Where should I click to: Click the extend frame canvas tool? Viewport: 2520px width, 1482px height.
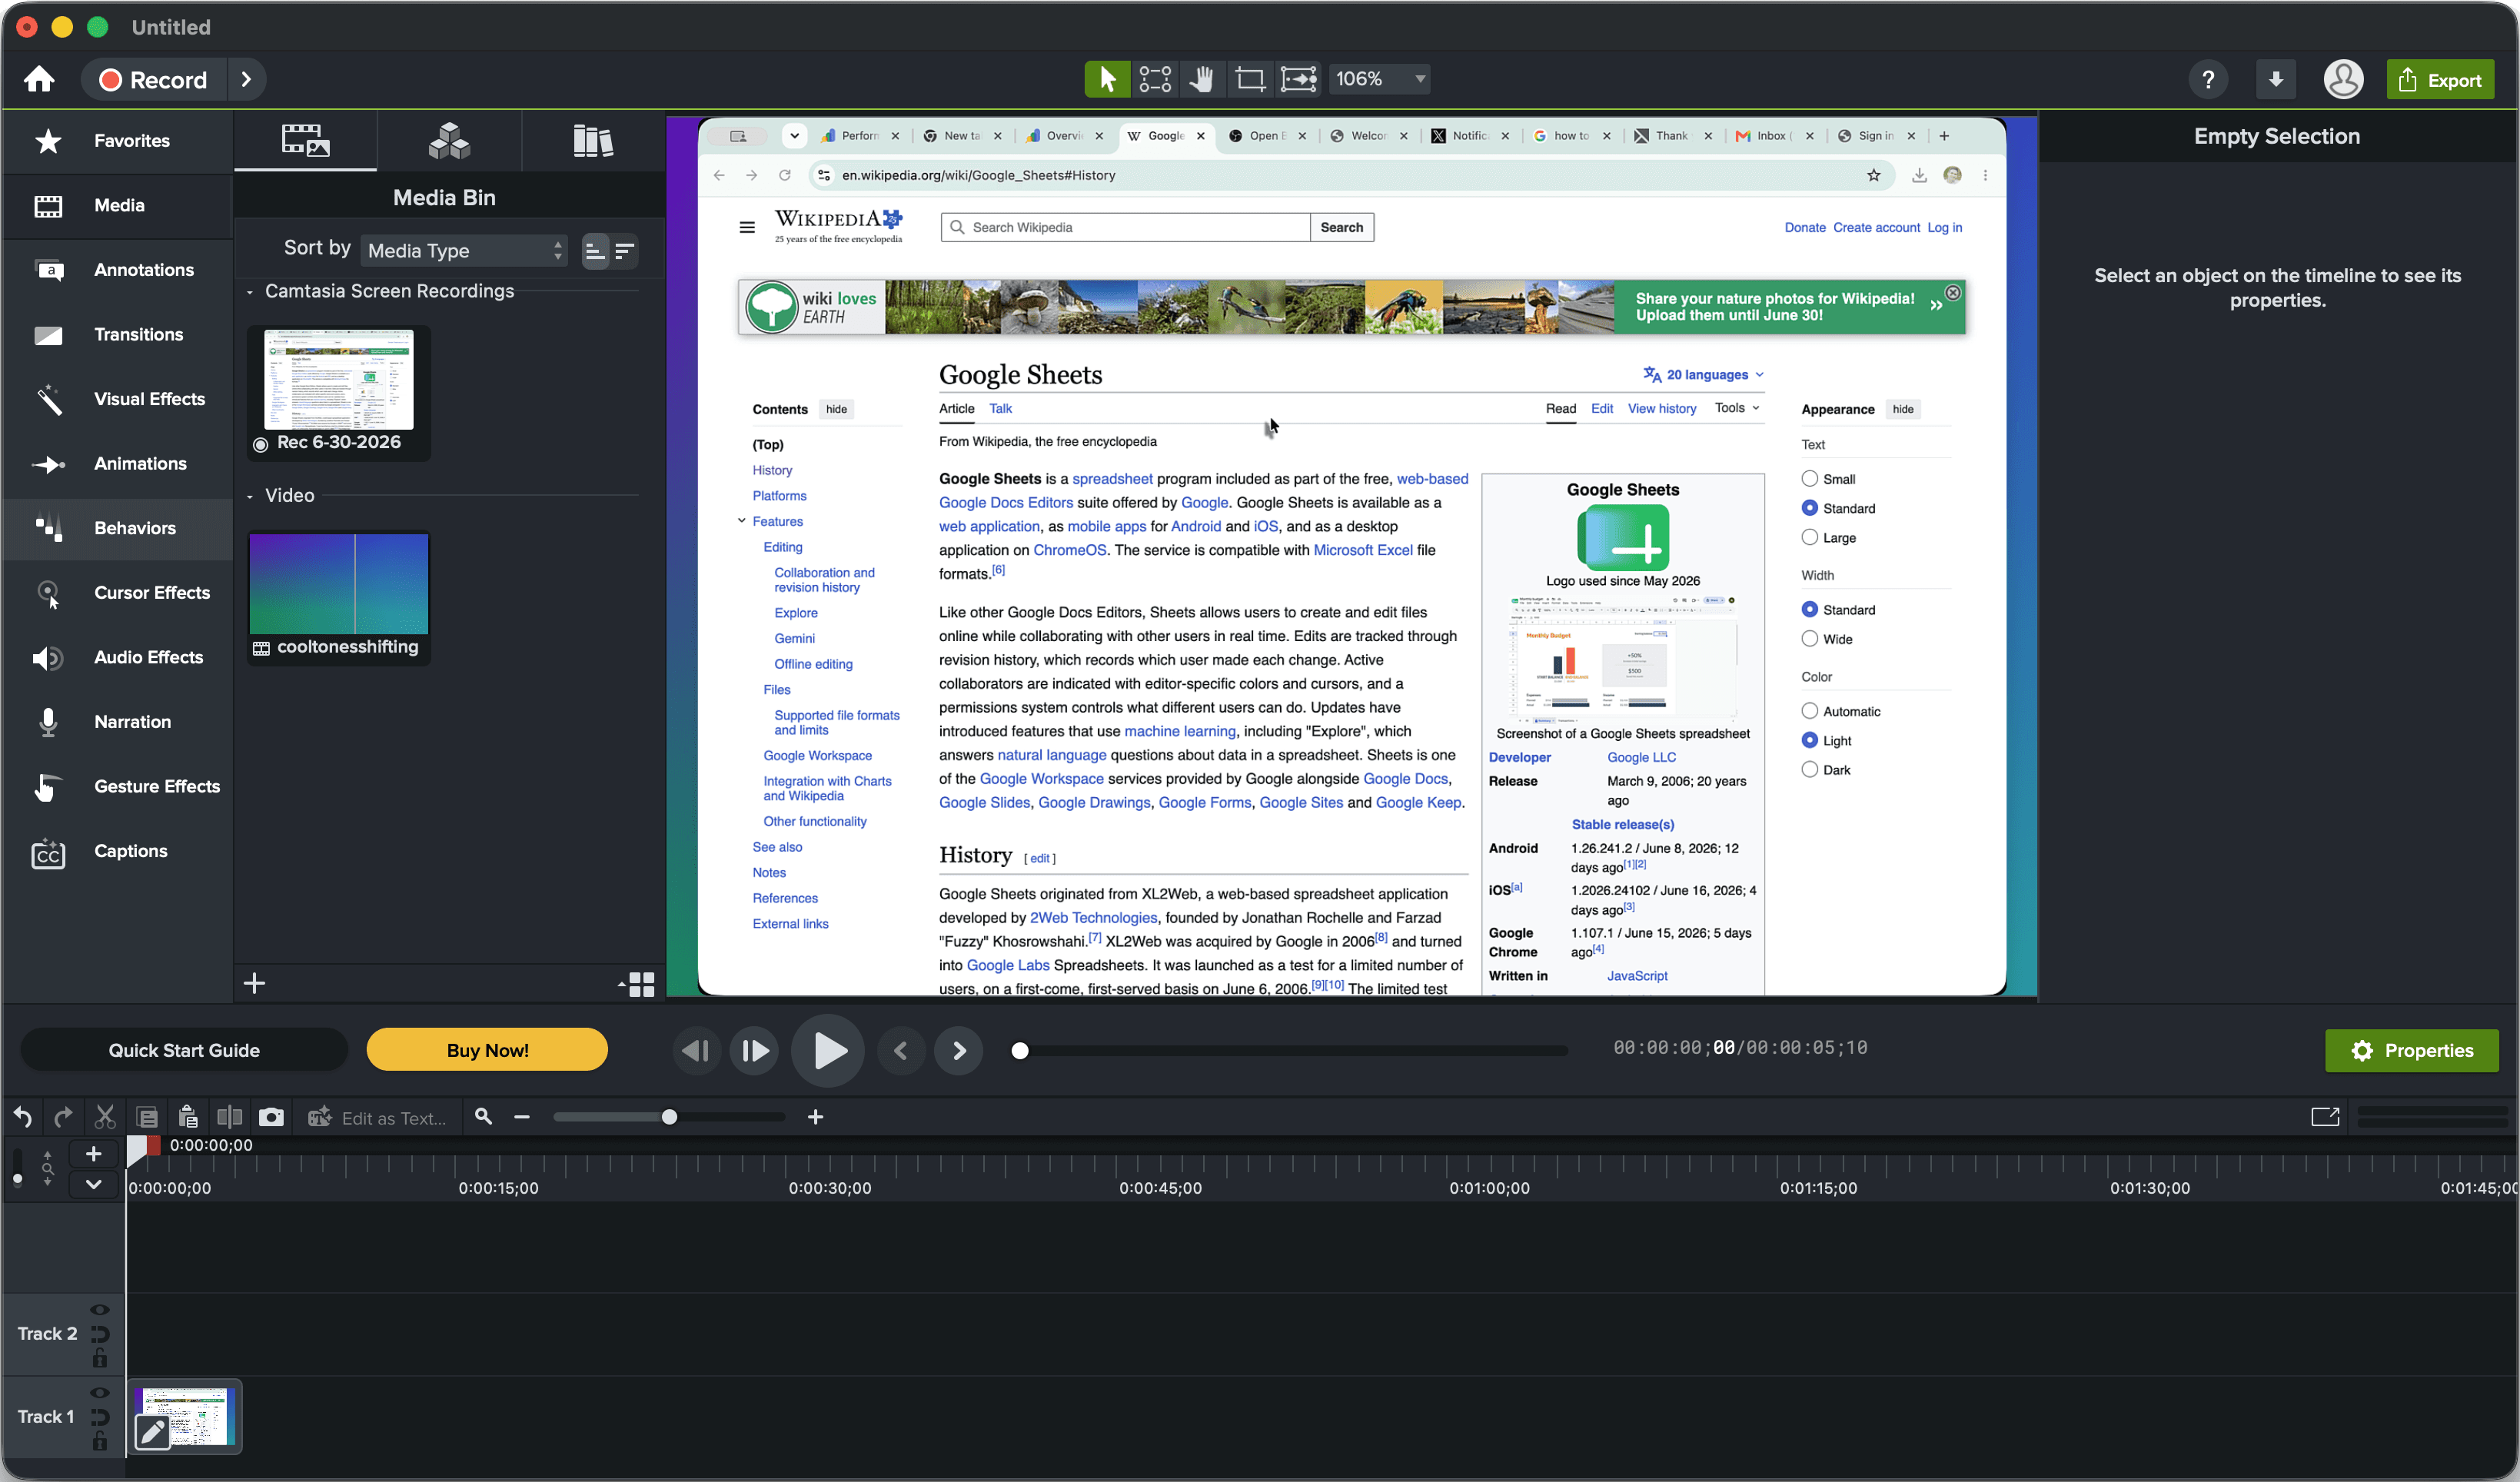[x=1298, y=79]
